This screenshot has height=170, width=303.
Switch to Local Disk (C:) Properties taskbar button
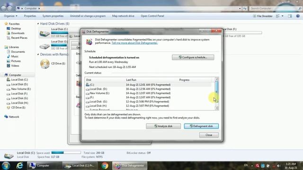point(80,166)
